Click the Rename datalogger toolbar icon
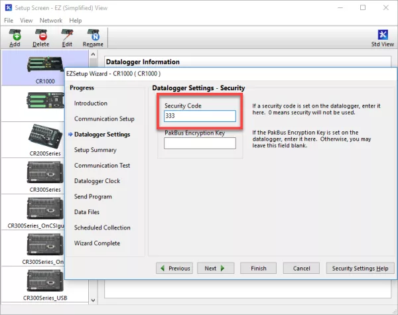398x315 pixels. coord(93,38)
